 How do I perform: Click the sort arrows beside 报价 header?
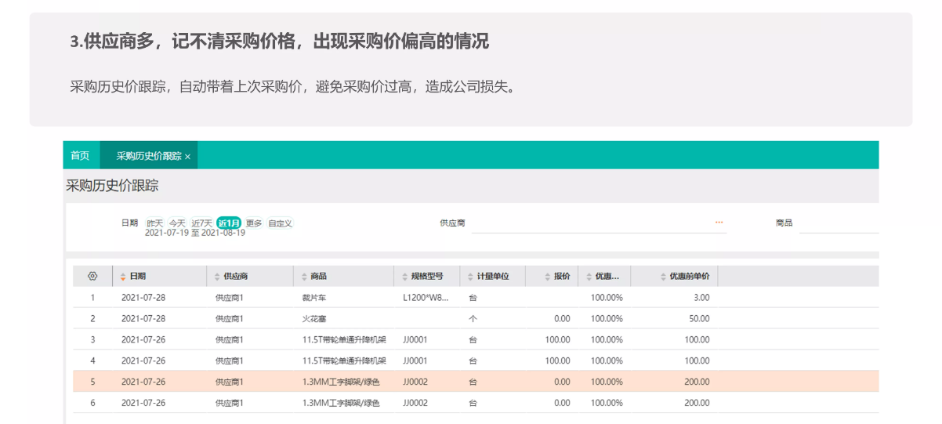[x=548, y=277]
